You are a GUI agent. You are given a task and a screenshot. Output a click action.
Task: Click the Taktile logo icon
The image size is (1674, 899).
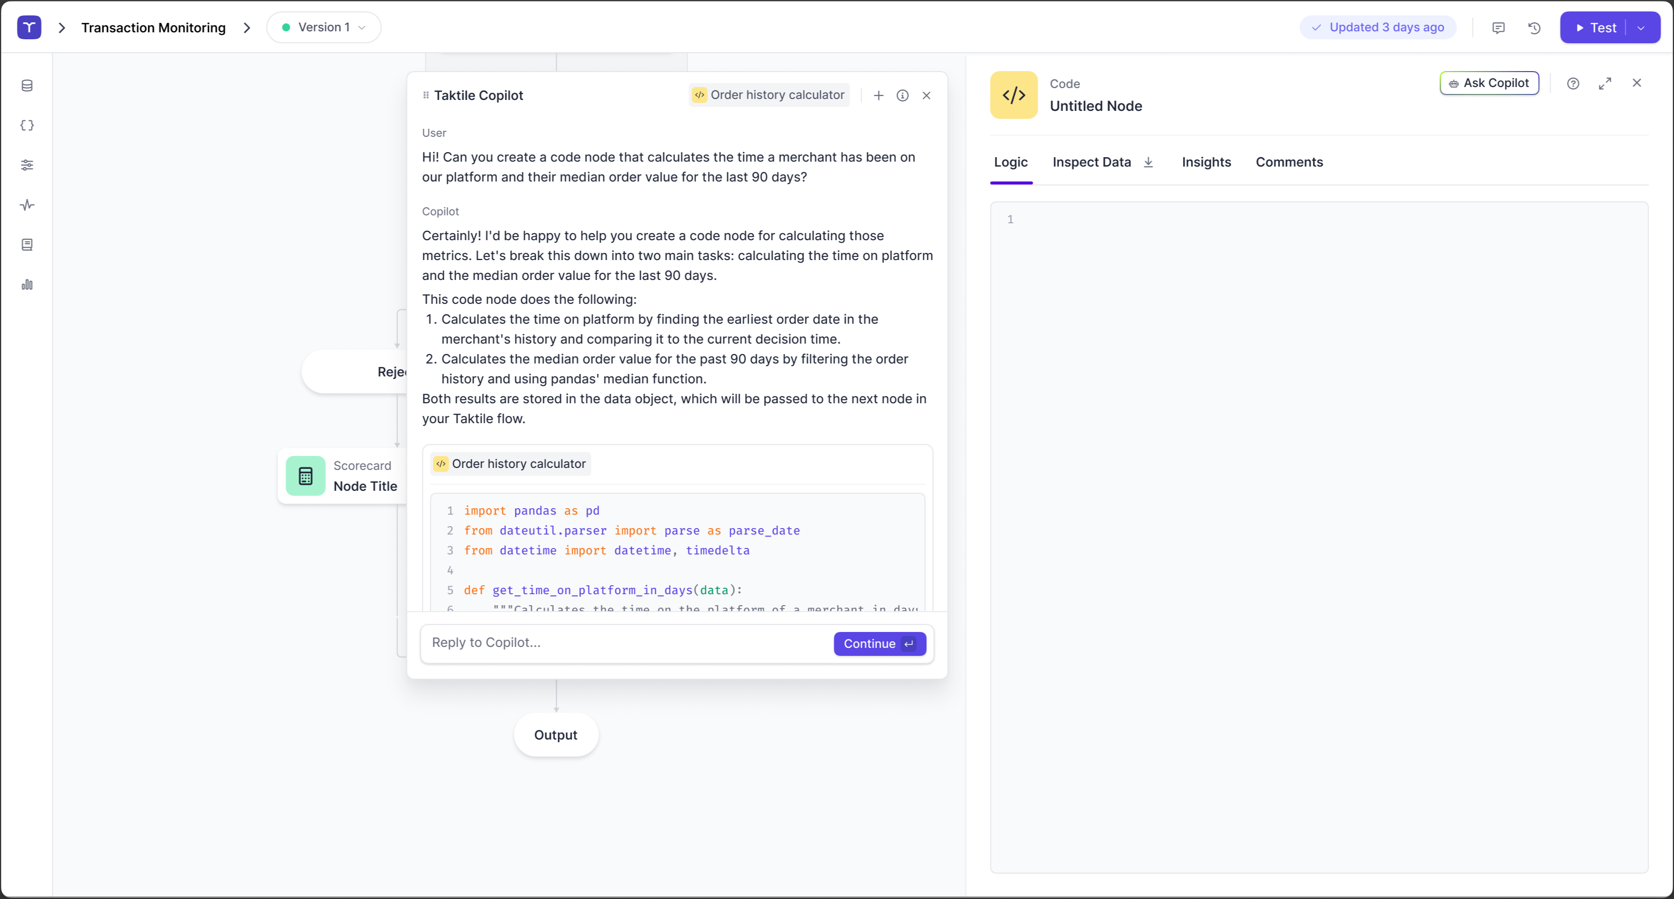29,27
